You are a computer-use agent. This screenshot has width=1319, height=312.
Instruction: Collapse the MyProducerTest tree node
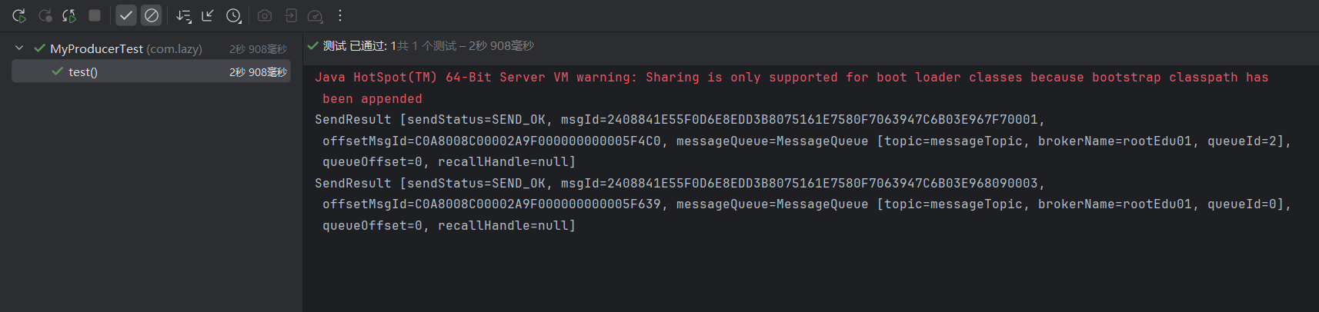coord(19,48)
